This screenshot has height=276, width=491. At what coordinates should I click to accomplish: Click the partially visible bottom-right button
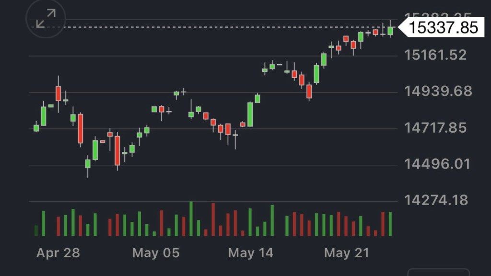tap(438, 272)
